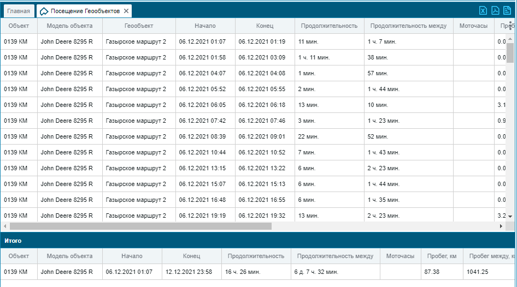This screenshot has height=287, width=517.
Task: Select the Посещение Геообъектов tab
Action: tap(85, 11)
